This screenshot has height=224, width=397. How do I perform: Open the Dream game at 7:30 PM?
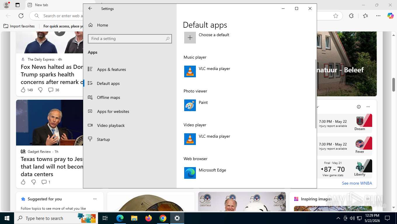pos(344,123)
